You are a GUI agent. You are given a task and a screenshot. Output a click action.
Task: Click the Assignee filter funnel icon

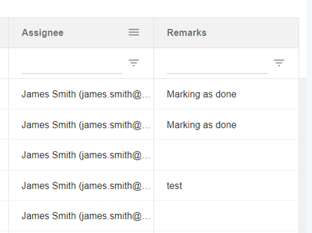point(134,63)
